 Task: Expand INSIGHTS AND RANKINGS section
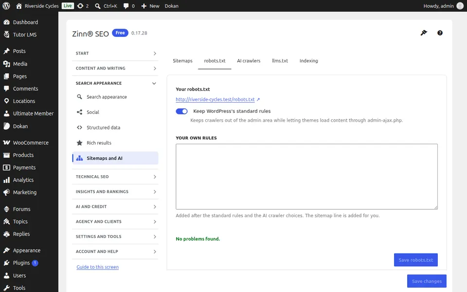pyautogui.click(x=115, y=192)
